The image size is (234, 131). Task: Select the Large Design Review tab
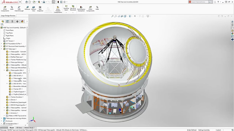click(8, 16)
